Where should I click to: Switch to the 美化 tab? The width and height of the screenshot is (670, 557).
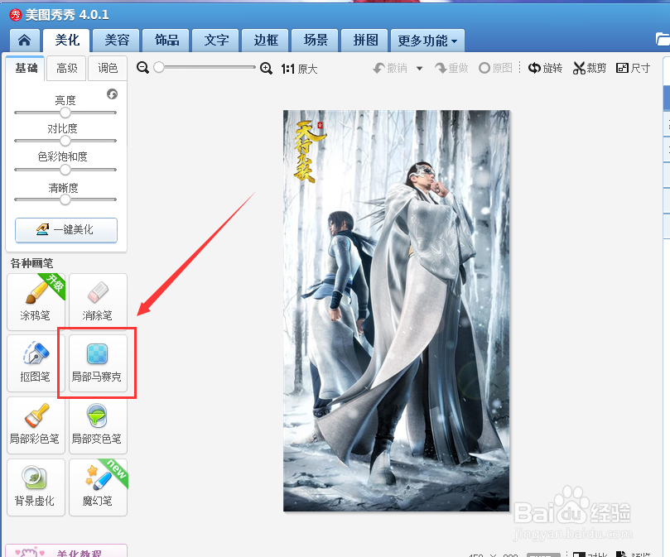tap(66, 41)
